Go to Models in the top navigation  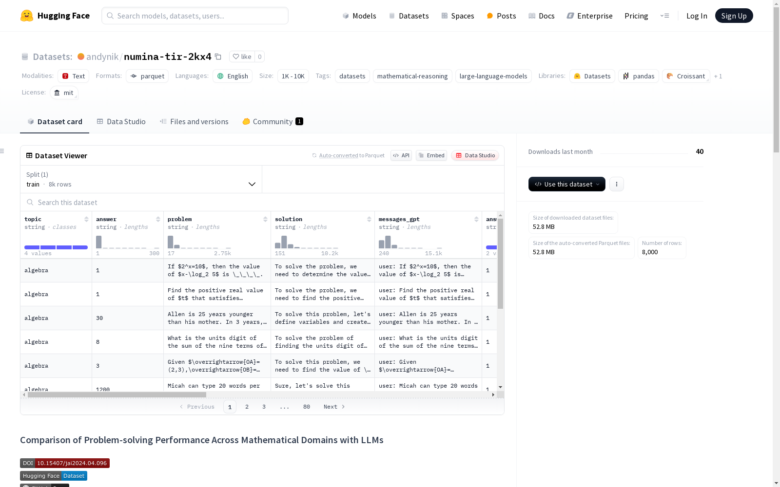tap(359, 16)
